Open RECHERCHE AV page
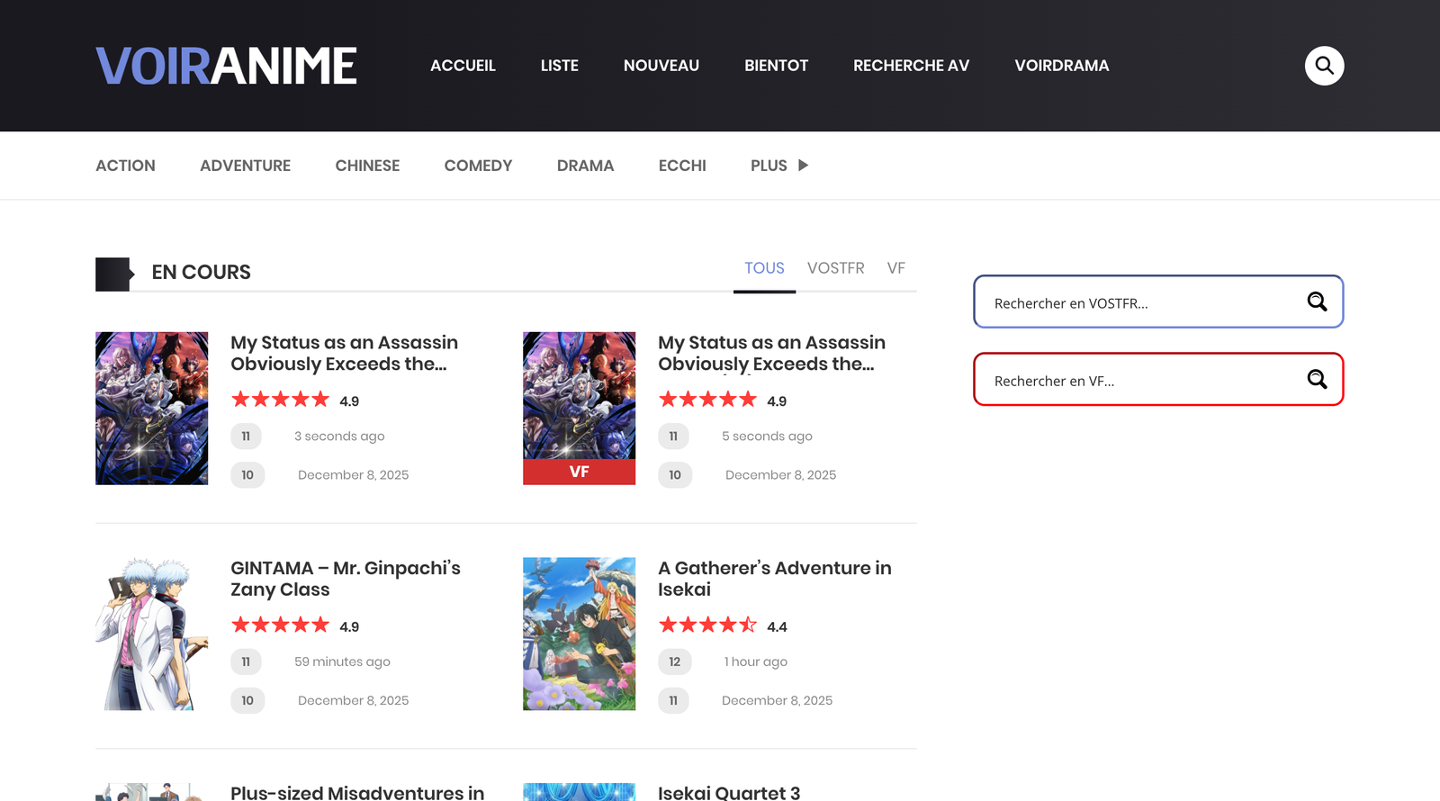1440x801 pixels. [x=911, y=66]
